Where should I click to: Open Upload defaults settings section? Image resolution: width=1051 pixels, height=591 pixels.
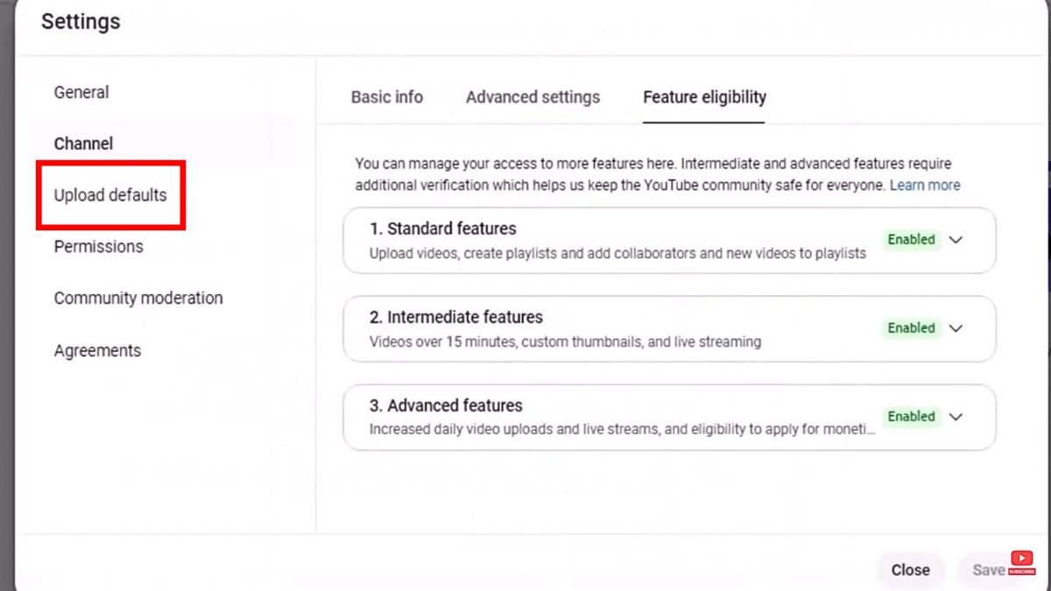(x=110, y=195)
